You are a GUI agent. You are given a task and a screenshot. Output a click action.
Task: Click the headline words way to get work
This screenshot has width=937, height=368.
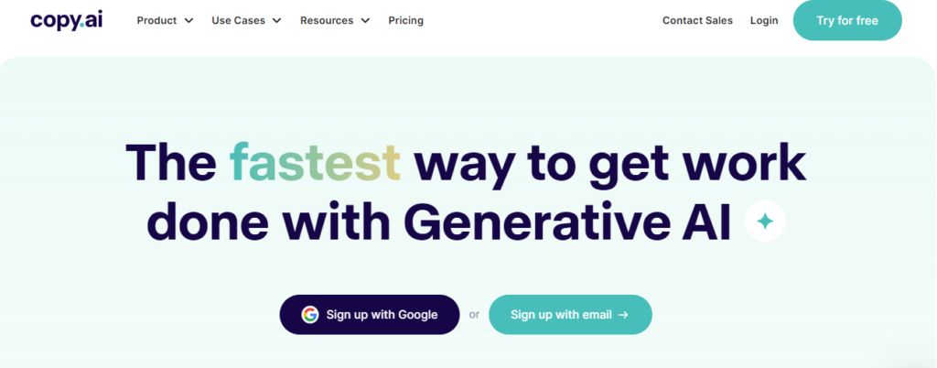(609, 164)
